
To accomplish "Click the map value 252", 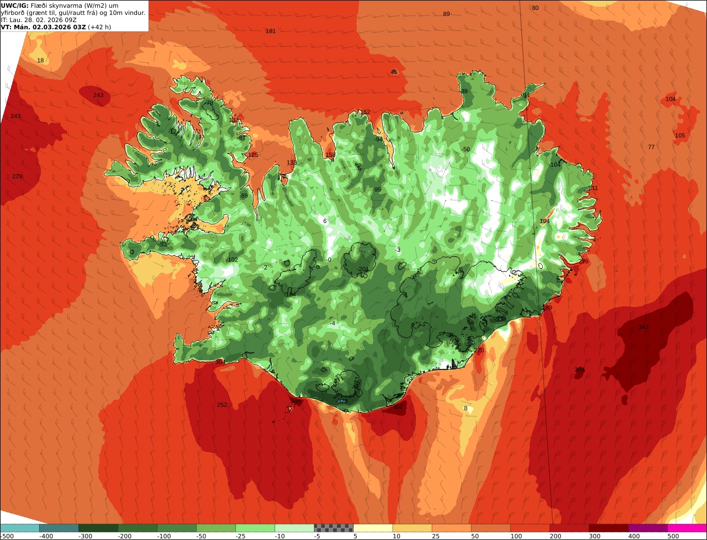I will [222, 405].
